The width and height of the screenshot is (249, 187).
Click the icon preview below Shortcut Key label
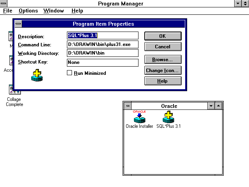point(37,75)
